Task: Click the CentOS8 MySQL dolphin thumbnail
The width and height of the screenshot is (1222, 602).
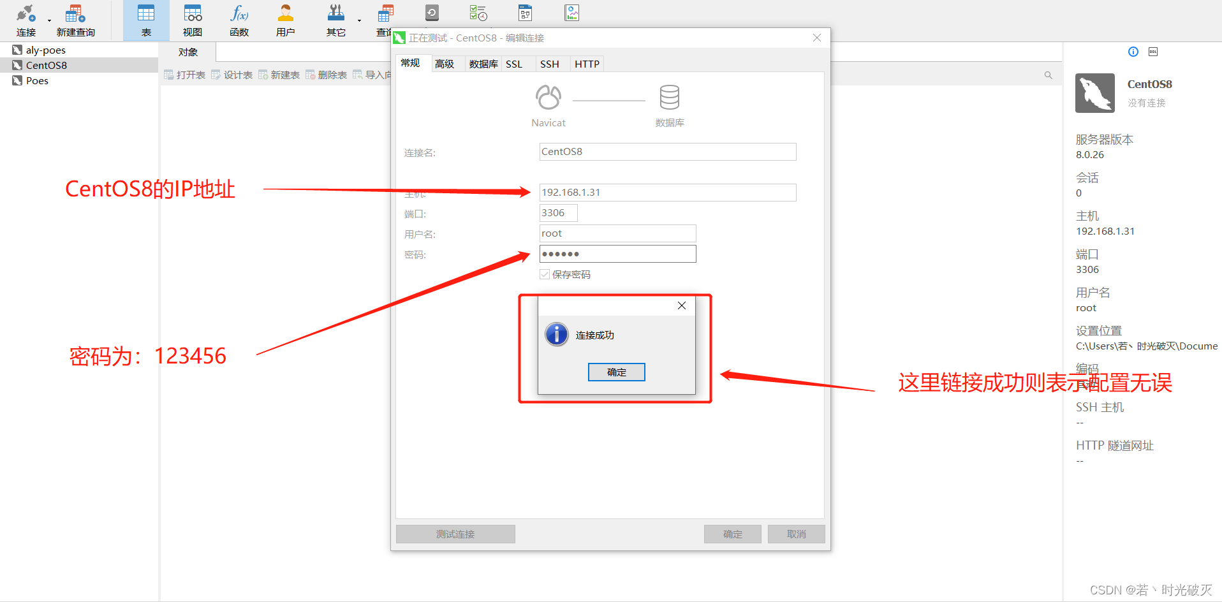Action: click(1095, 93)
